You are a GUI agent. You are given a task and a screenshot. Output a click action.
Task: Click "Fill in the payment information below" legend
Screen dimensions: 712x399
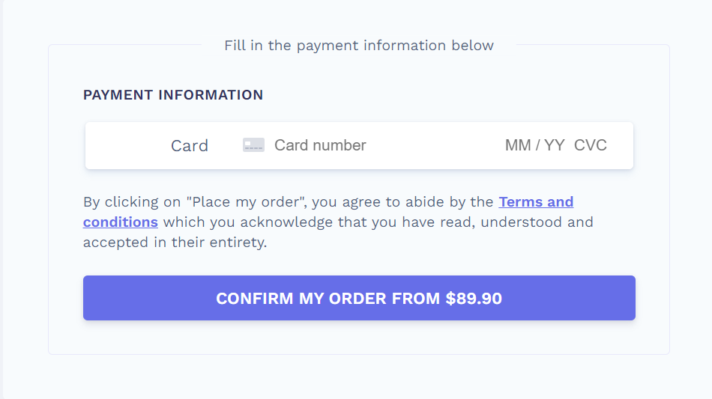pos(359,46)
